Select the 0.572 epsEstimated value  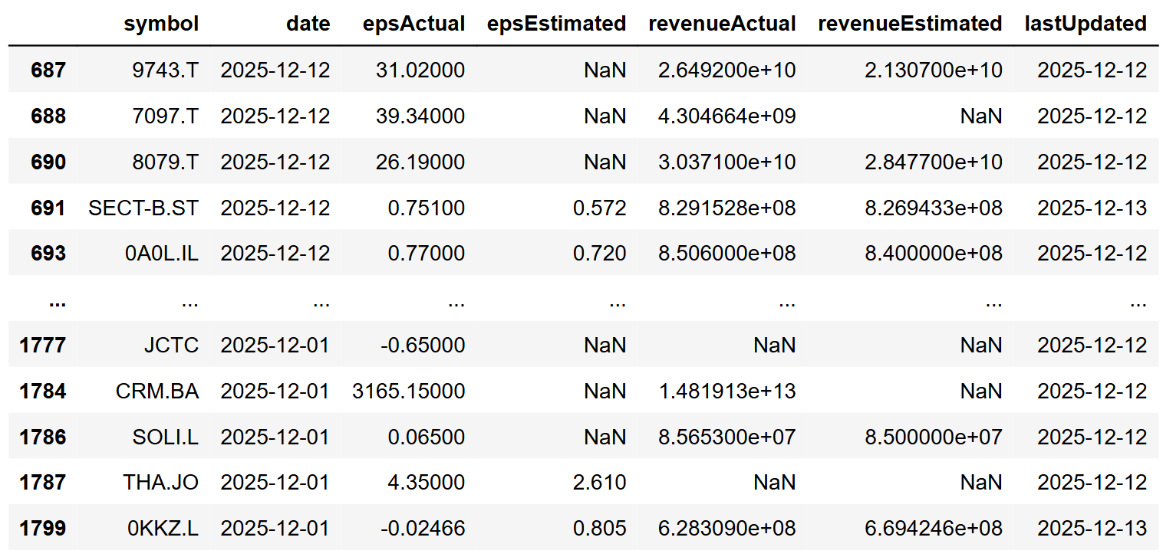tap(599, 208)
